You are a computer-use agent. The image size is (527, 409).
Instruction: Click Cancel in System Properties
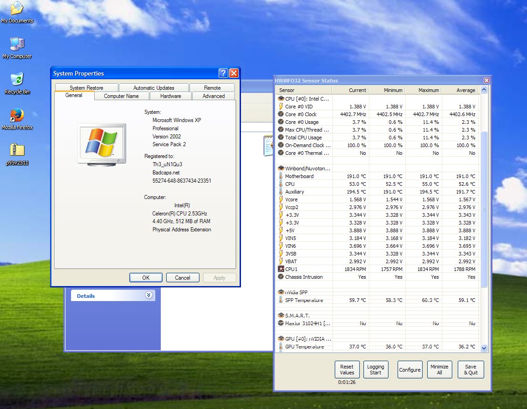click(x=182, y=277)
